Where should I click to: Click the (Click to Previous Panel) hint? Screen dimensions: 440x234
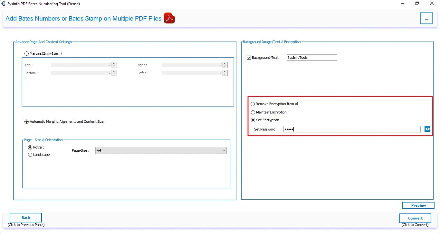click(26, 225)
